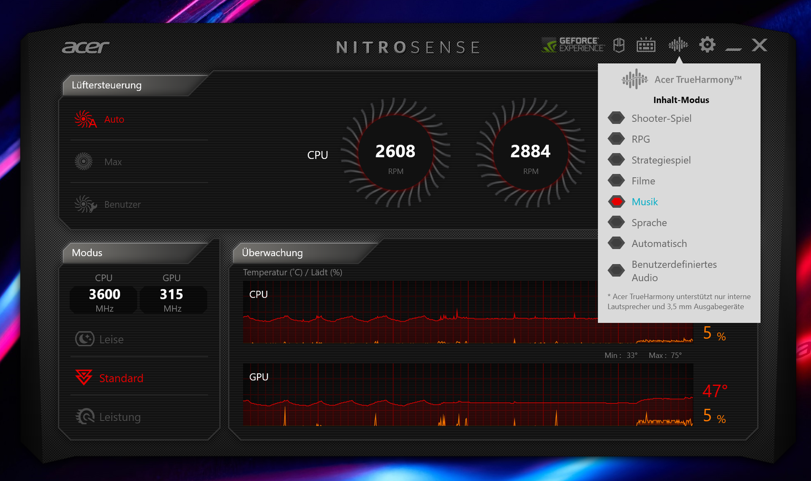Click the Musik audio mode option
This screenshot has width=811, height=481.
coord(644,202)
